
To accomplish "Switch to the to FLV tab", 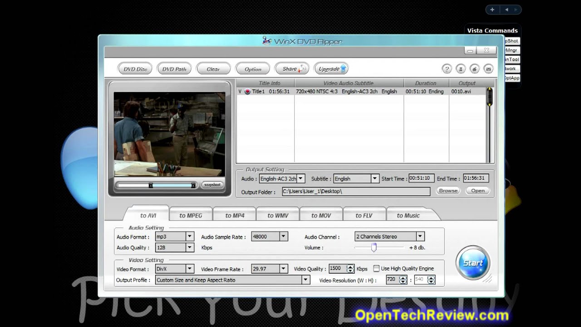I will pyautogui.click(x=364, y=215).
